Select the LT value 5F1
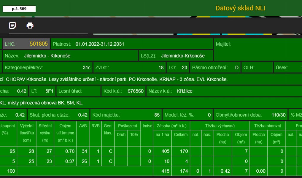The width and height of the screenshot is (302, 178). (x=49, y=91)
